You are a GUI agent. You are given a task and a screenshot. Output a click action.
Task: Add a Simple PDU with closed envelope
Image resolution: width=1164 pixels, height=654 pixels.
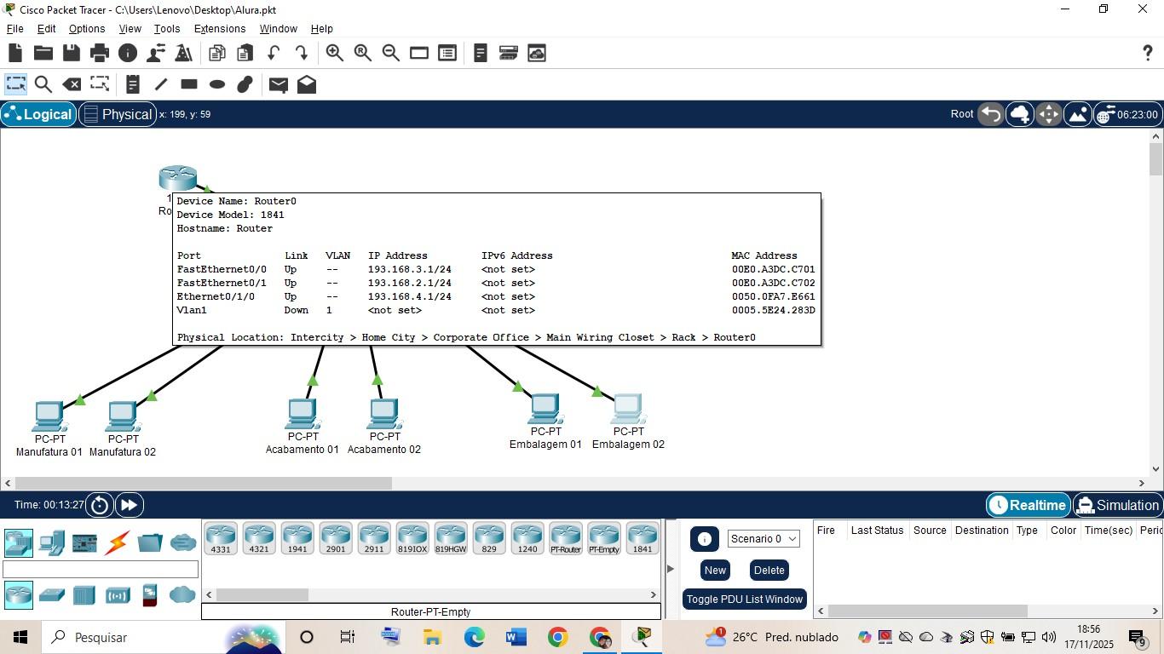pyautogui.click(x=279, y=84)
